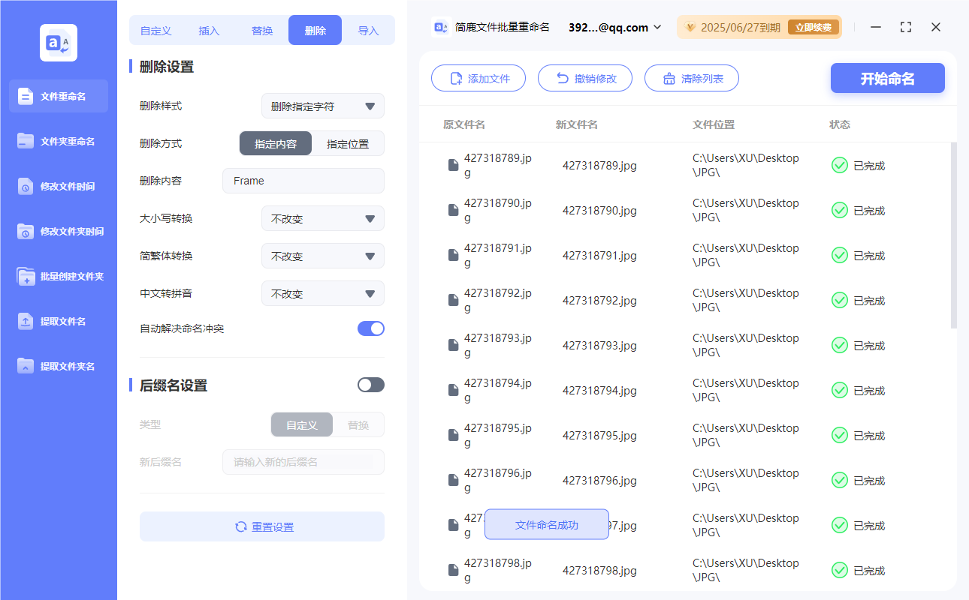Switch to the 导入 tab

coord(368,31)
